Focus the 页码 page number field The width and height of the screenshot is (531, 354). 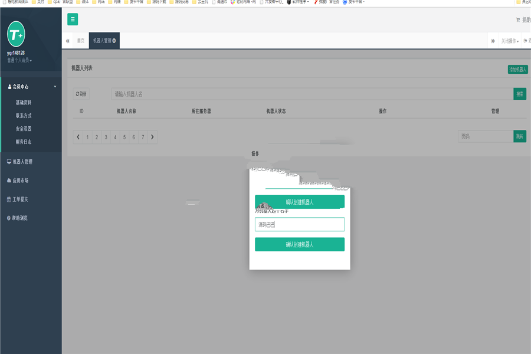click(486, 136)
